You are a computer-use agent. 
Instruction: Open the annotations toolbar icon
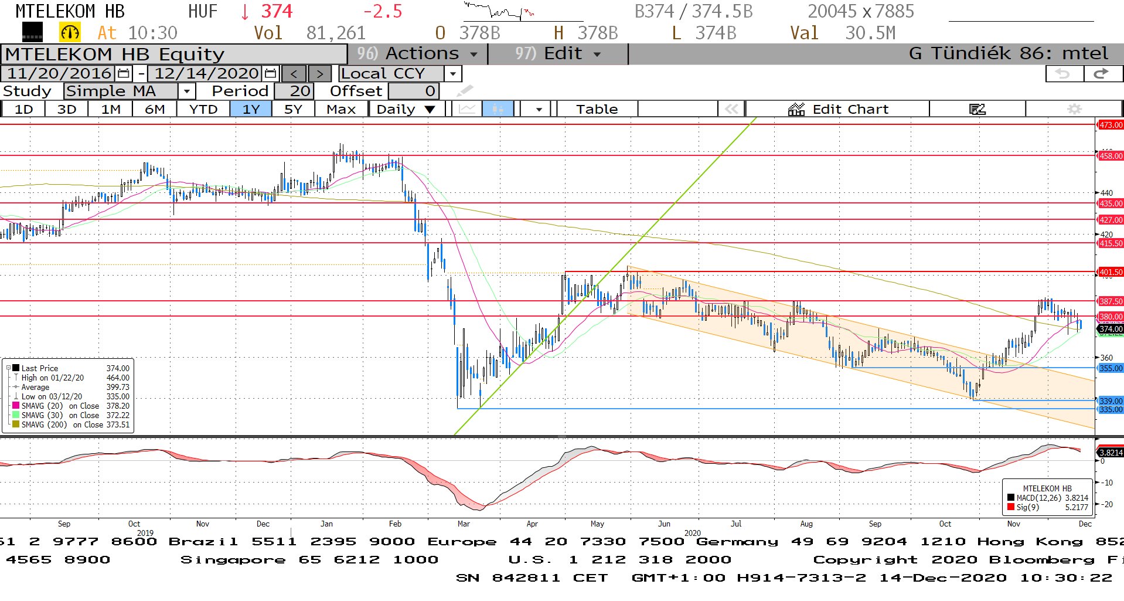coord(977,109)
